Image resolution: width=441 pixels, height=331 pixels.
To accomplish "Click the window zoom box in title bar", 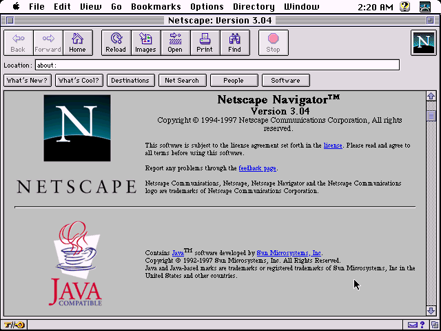I will [x=430, y=20].
